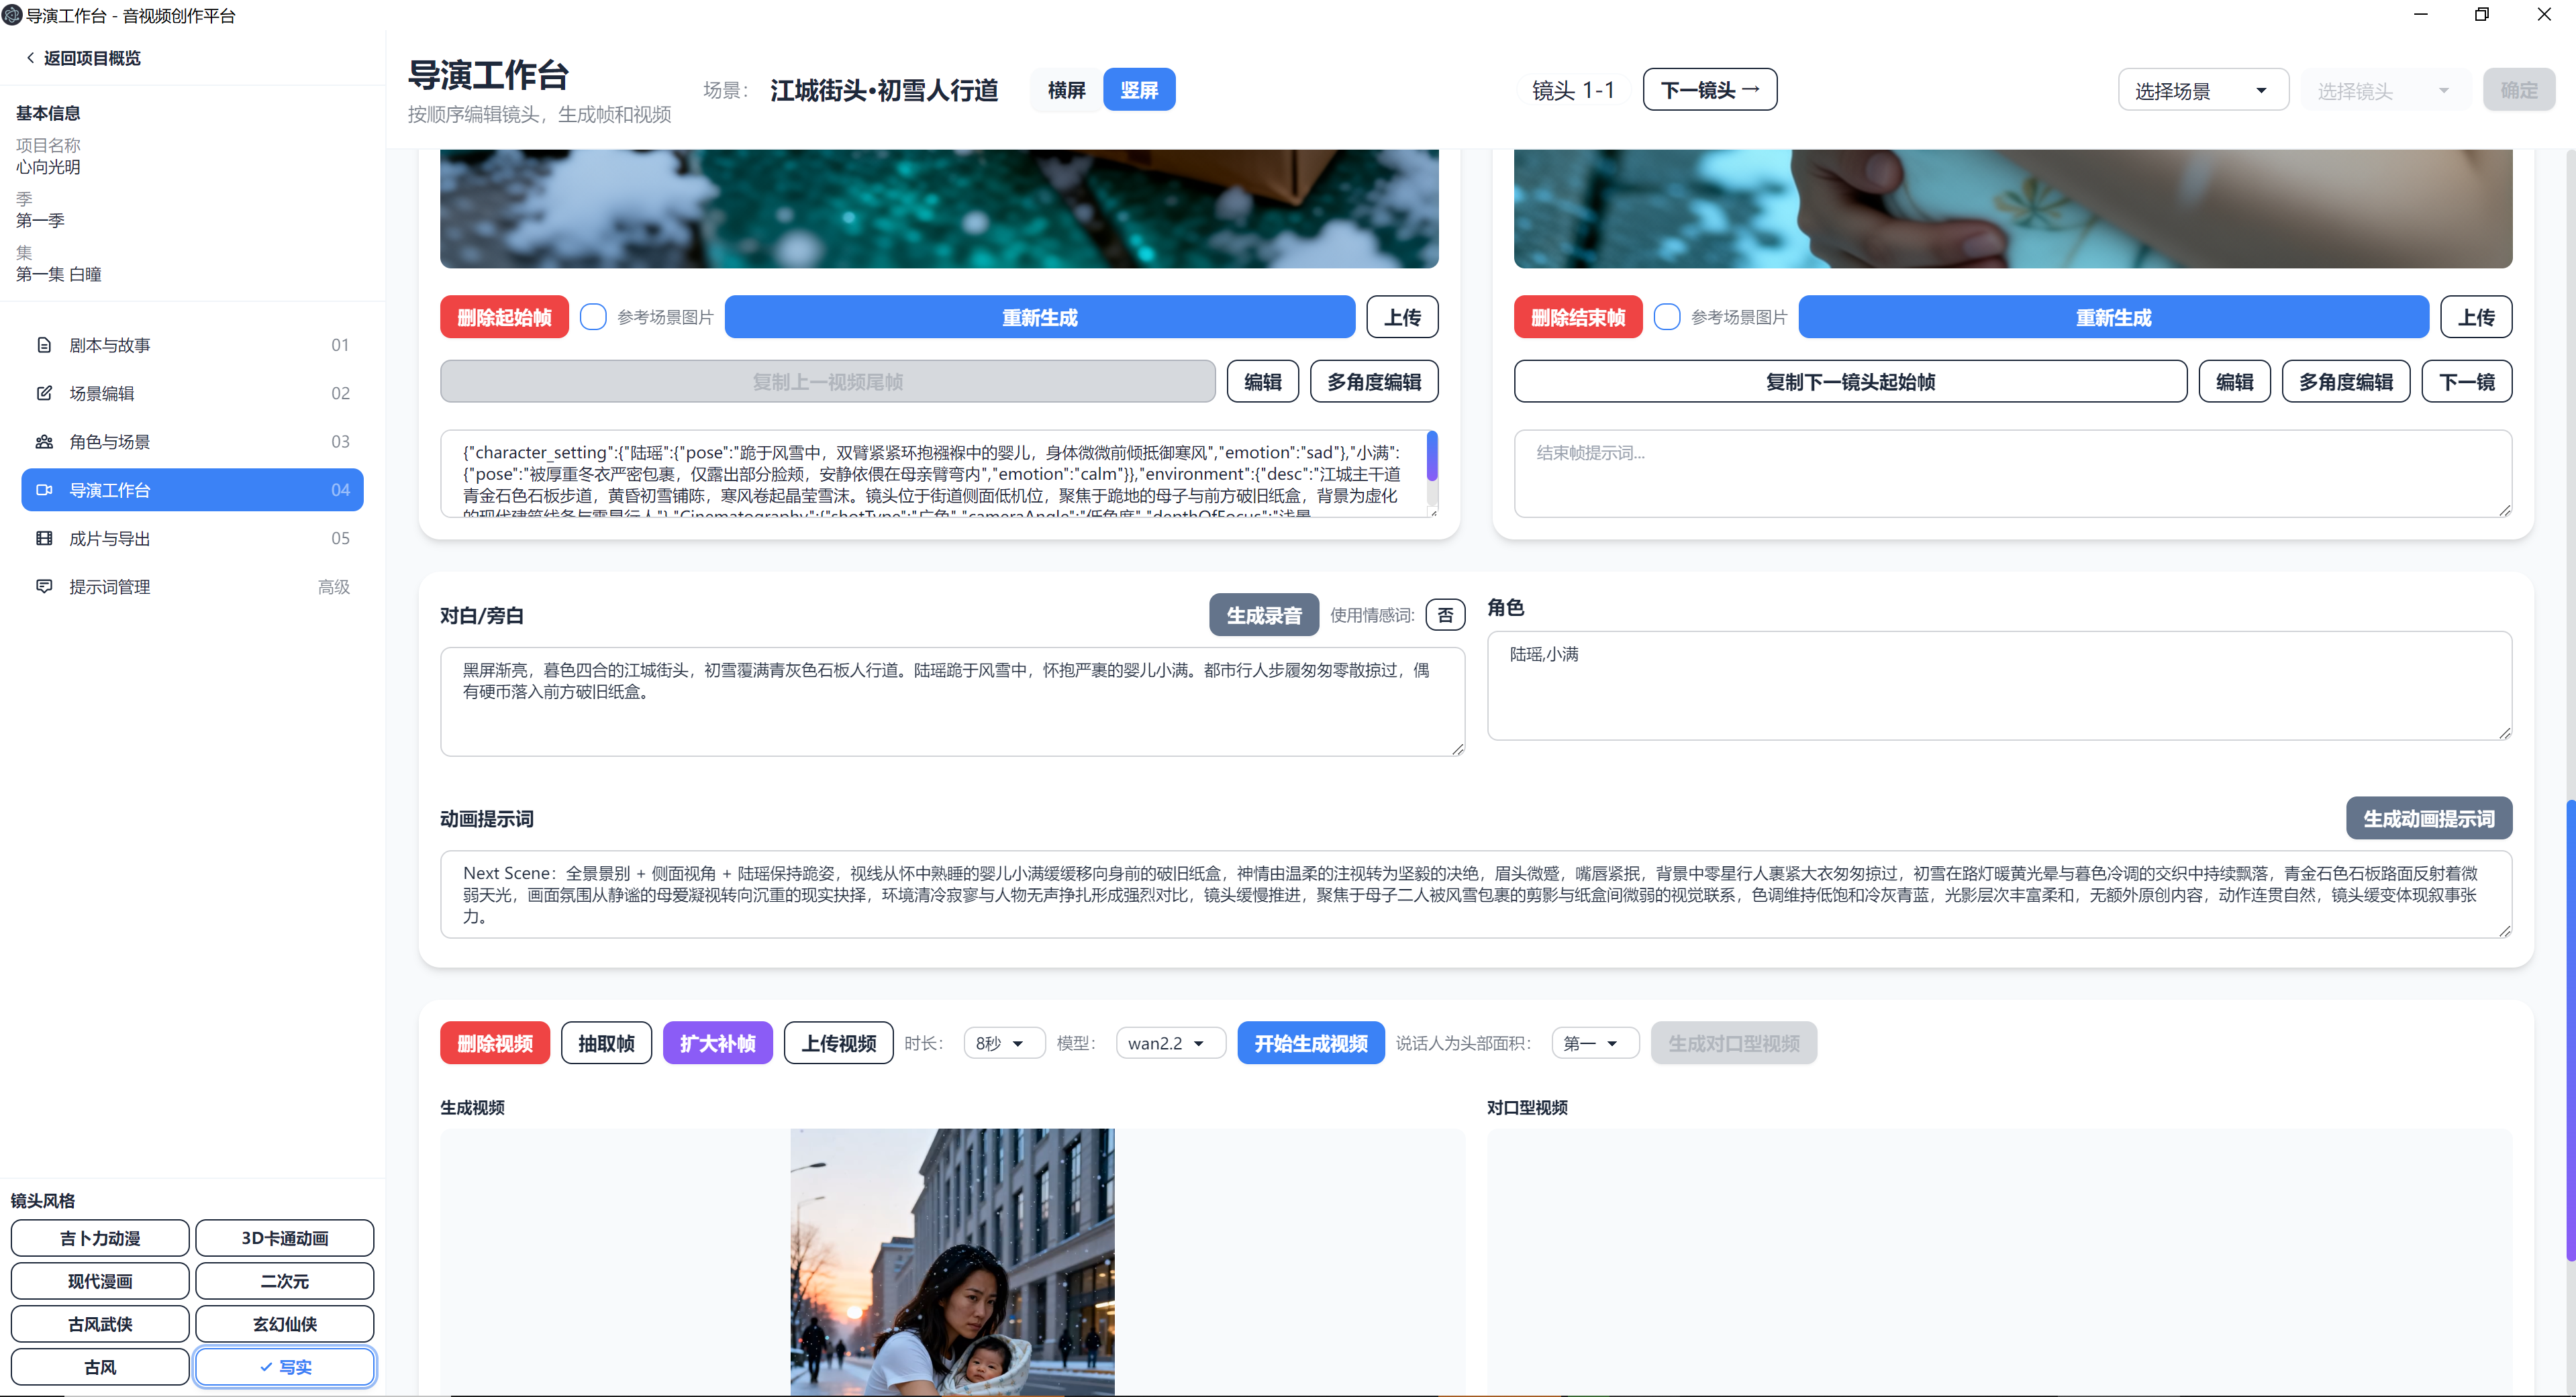Click 扩大补帧 button
Screen dimensions: 2576x1397
coord(718,1043)
